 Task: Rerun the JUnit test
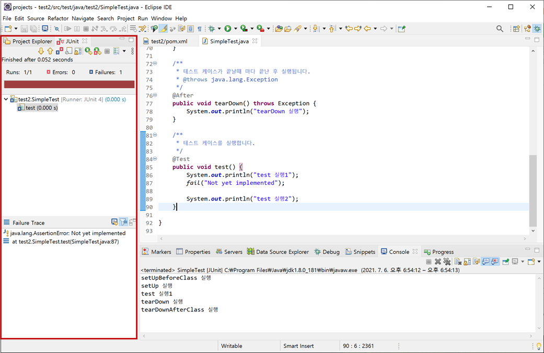point(88,51)
